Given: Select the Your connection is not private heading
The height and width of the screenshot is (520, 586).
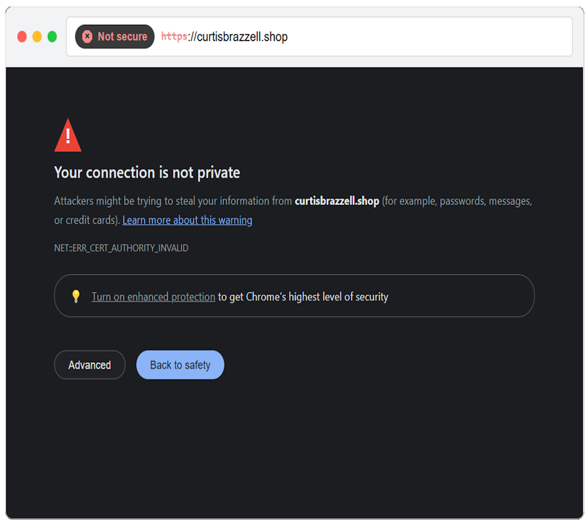Looking at the screenshot, I should [x=147, y=173].
